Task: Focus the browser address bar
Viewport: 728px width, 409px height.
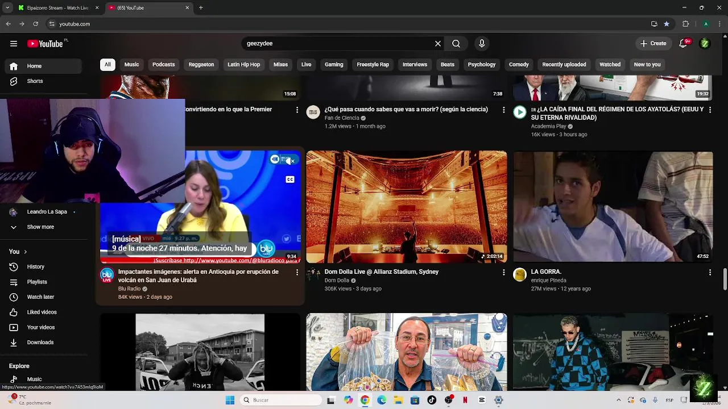Action: (341, 24)
